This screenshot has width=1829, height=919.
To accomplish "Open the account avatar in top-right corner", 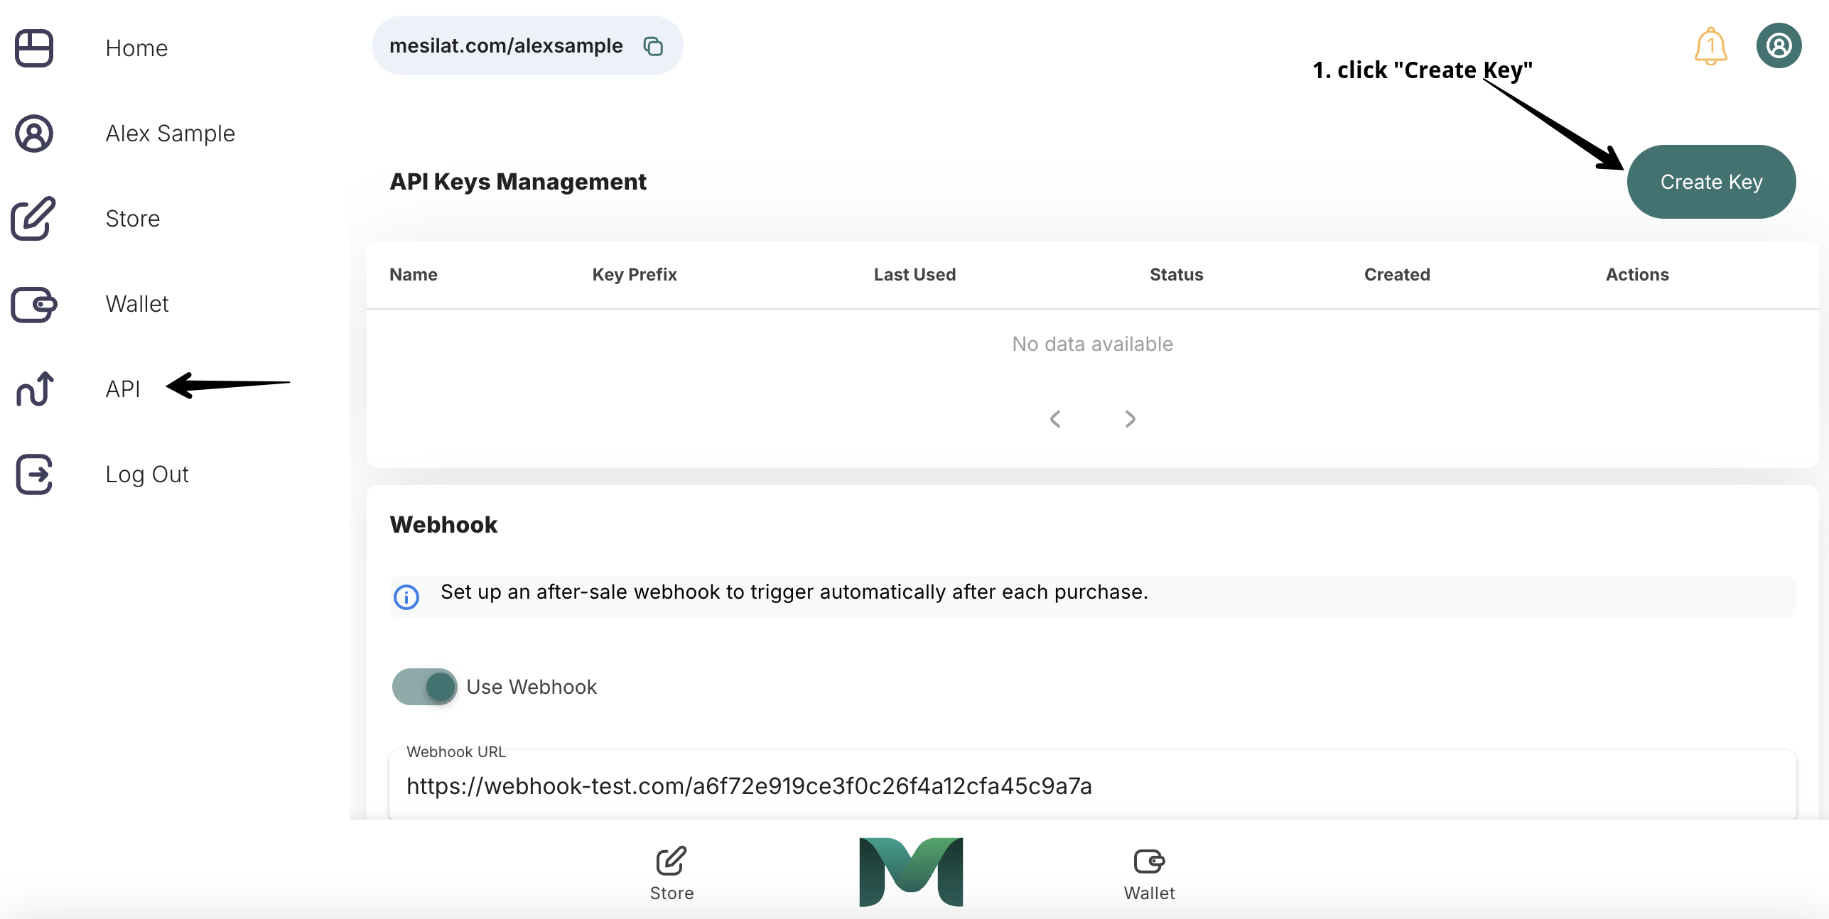I will point(1779,46).
